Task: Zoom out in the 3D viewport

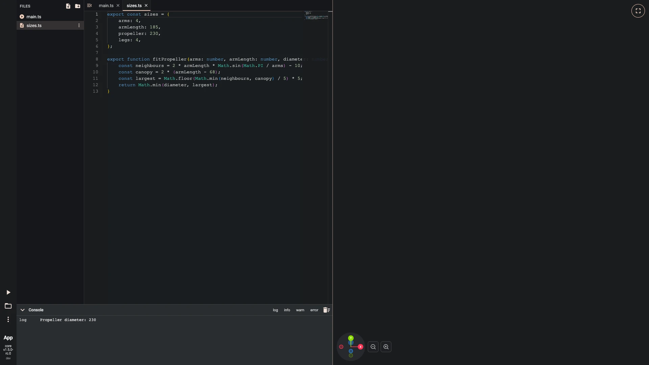Action: coord(373,347)
